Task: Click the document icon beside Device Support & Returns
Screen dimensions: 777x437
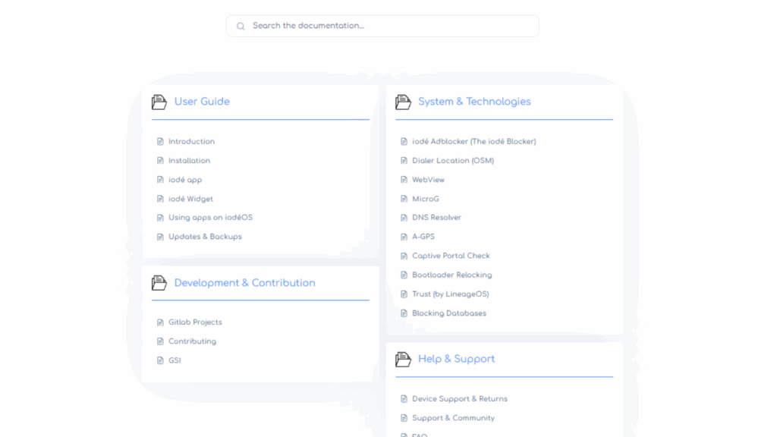Action: pyautogui.click(x=404, y=399)
